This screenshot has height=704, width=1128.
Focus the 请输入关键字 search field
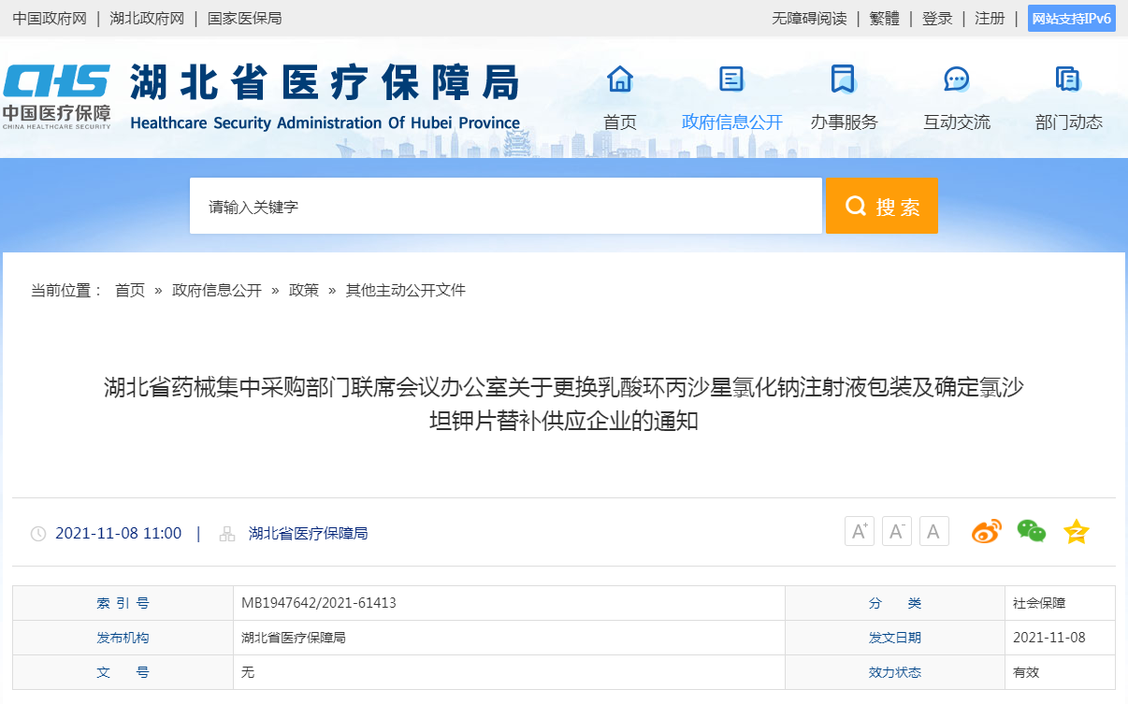coord(506,206)
